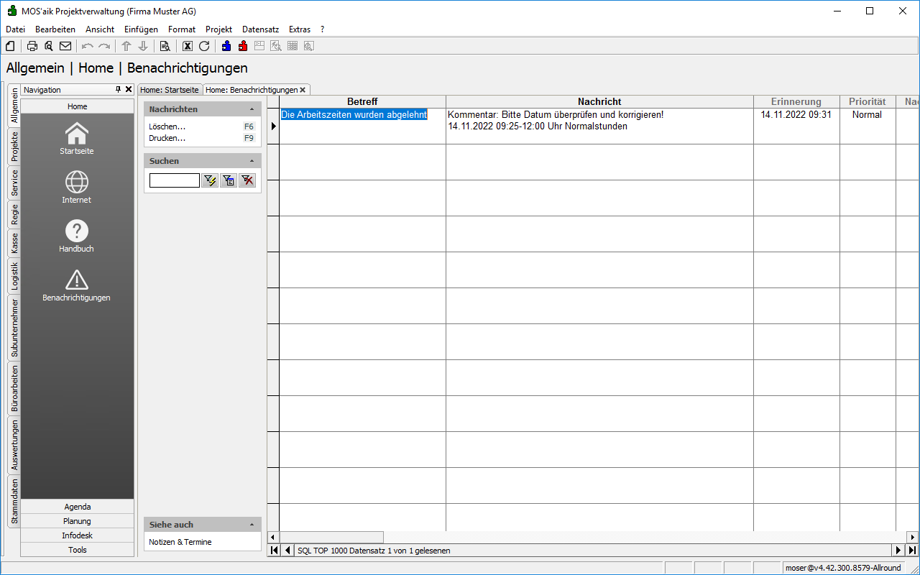Click the Betreff column header

coord(362,102)
